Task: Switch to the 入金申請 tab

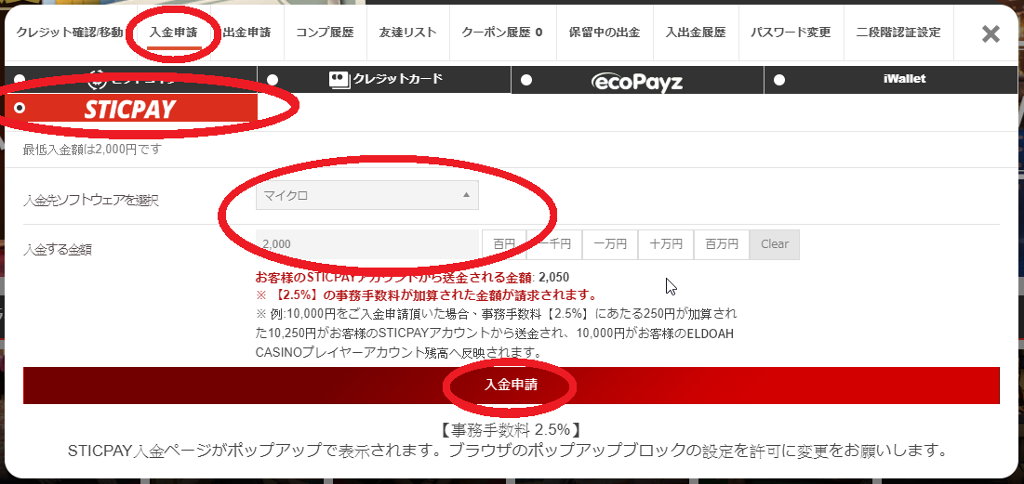Action: click(173, 32)
